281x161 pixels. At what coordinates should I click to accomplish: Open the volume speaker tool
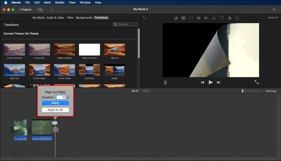[x=206, y=18]
